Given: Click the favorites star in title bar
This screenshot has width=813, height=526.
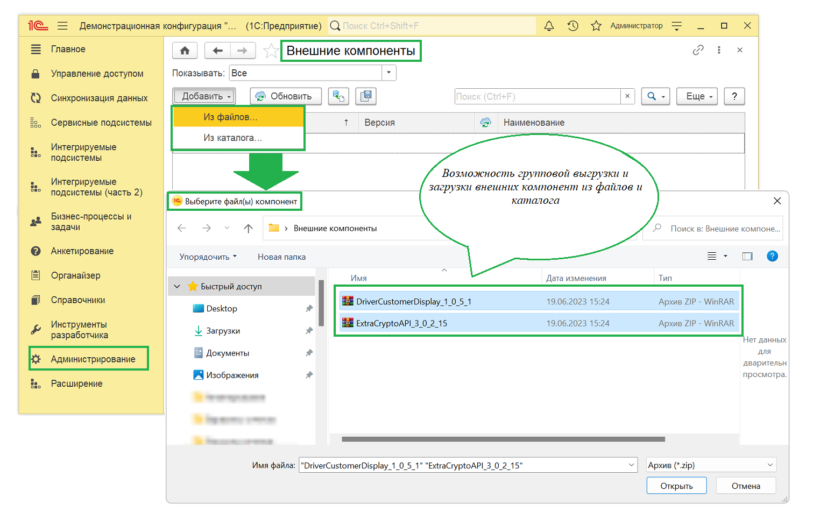Looking at the screenshot, I should [596, 26].
